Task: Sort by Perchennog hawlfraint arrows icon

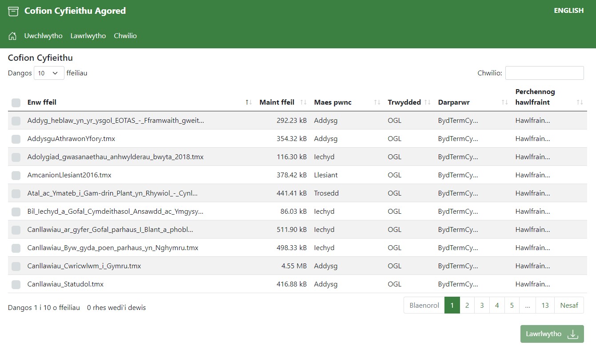Action: click(x=580, y=102)
